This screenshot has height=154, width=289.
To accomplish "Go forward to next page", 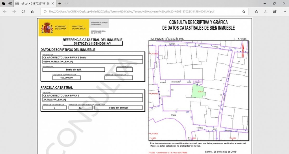I will [14, 11].
